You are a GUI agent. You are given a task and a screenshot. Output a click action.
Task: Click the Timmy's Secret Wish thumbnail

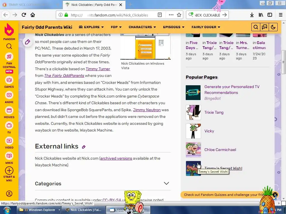click(x=193, y=168)
